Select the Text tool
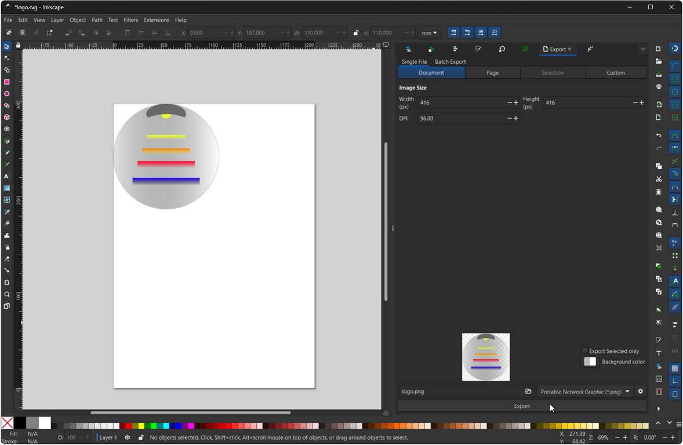Viewport: 683px width, 445px height. [x=6, y=176]
